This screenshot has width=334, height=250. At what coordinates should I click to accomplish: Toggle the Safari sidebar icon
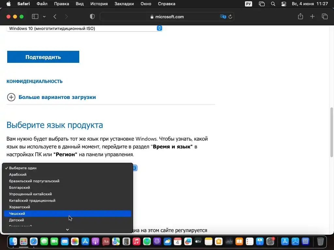35,17
